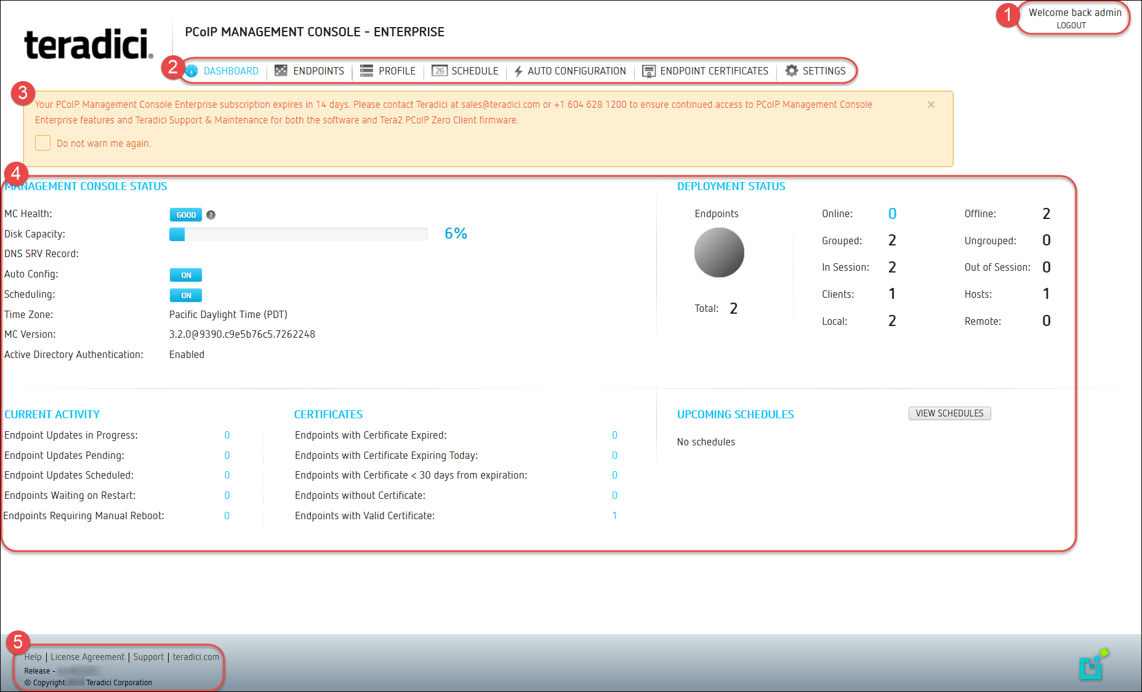This screenshot has height=692, width=1142.
Task: Click Endpoint Updates Scheduled count
Action: click(227, 475)
